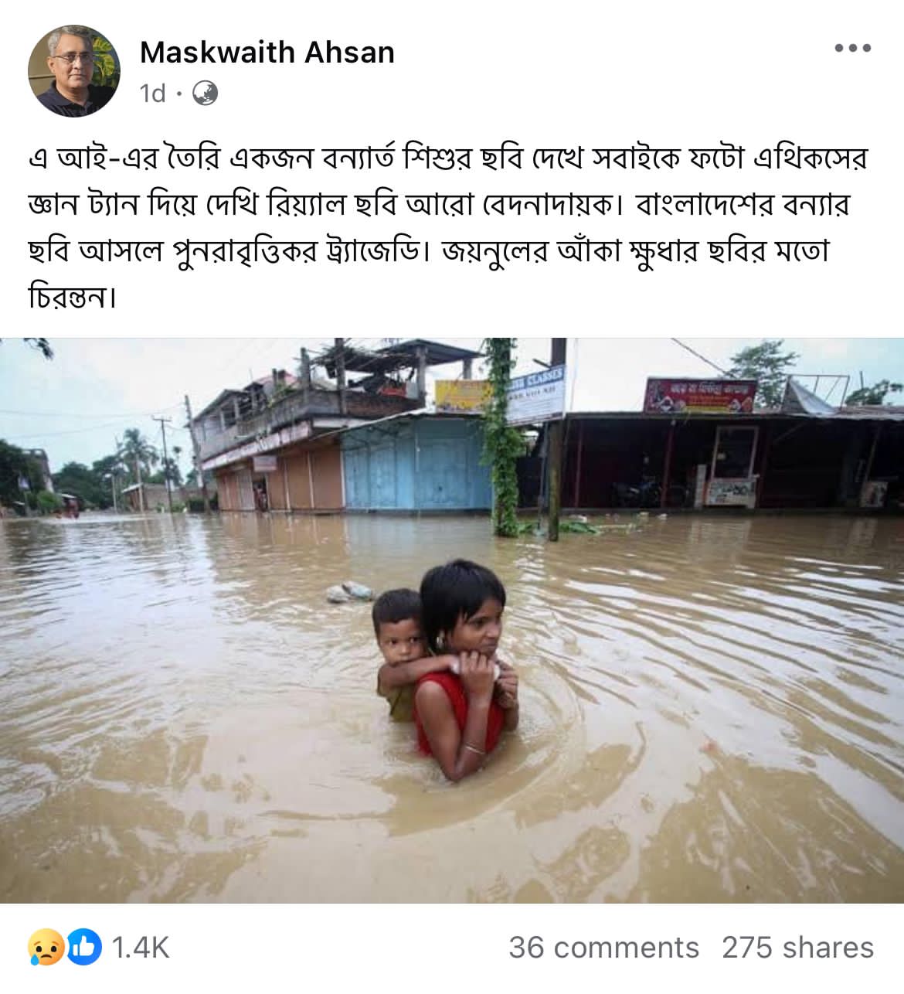904x994 pixels.
Task: Click the first line of caption text
Action: pos(448,158)
